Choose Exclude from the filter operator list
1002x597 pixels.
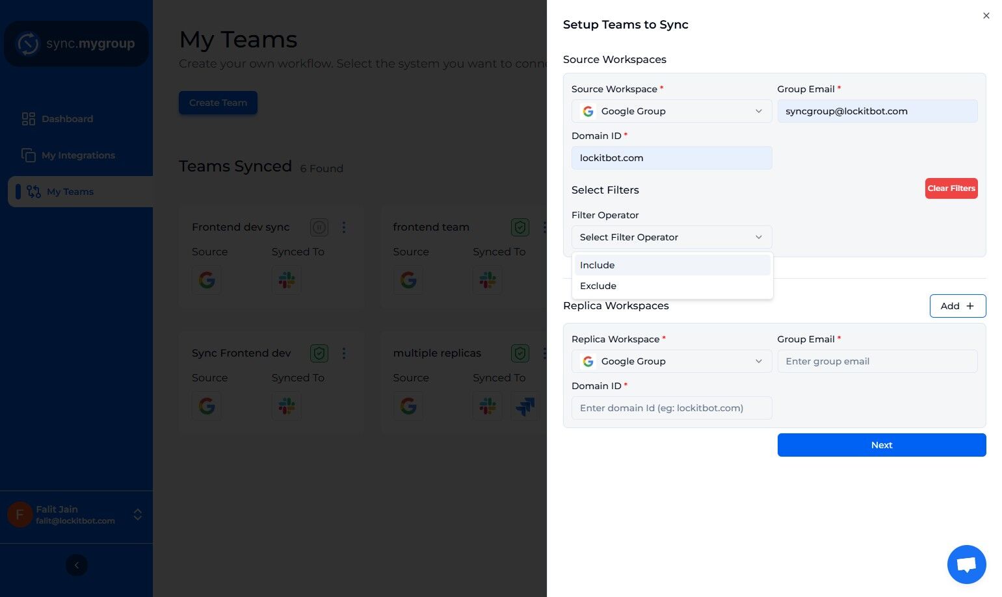point(672,286)
